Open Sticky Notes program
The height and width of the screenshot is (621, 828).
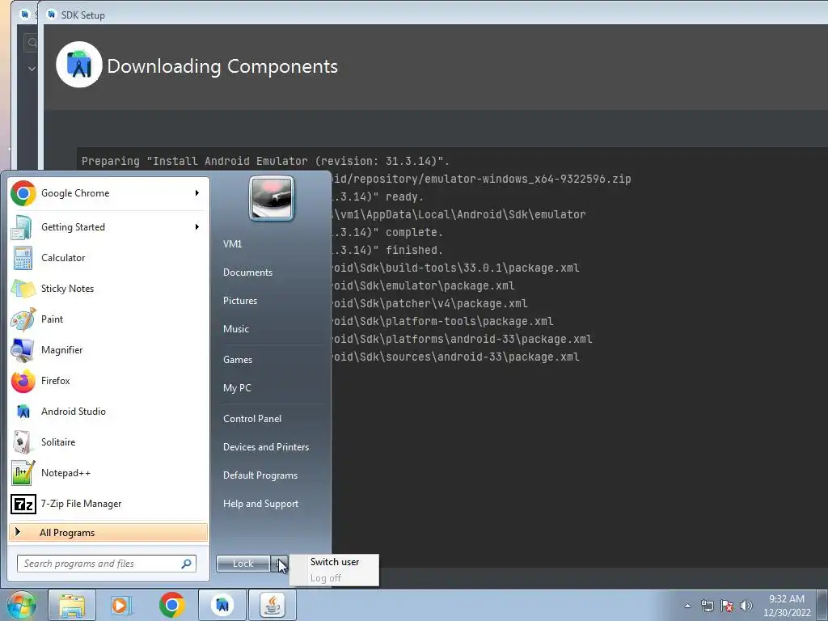tap(108, 289)
